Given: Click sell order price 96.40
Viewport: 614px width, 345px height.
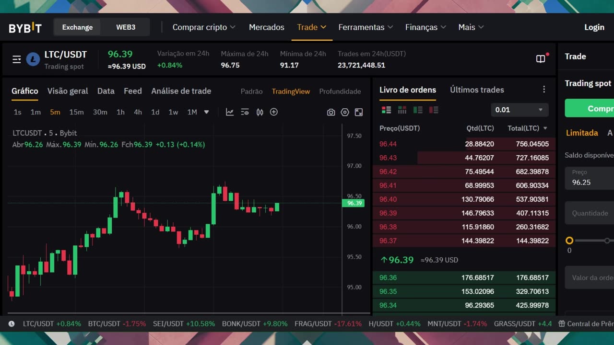Looking at the screenshot, I should tap(388, 199).
